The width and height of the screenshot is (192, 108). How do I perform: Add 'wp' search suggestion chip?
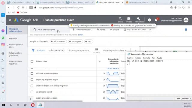(88, 41)
